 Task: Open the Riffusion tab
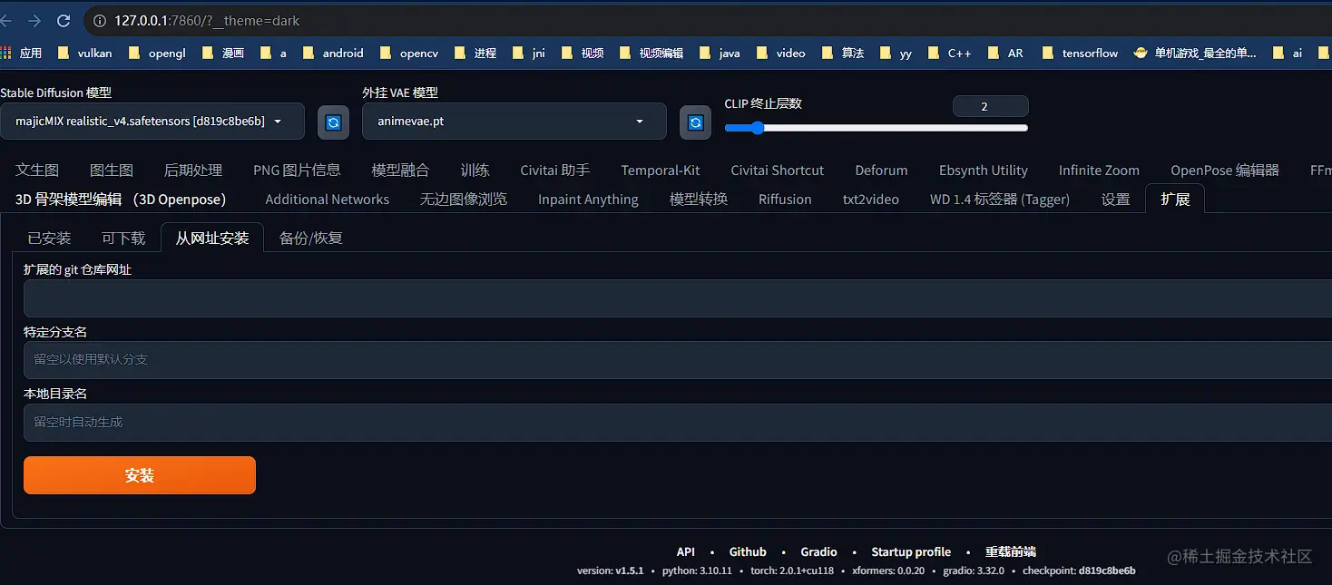785,200
